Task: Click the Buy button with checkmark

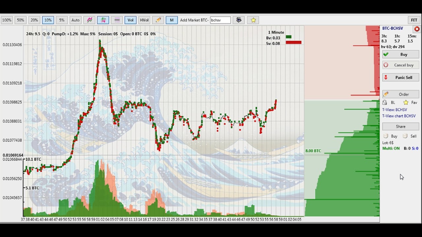Action: (401, 54)
